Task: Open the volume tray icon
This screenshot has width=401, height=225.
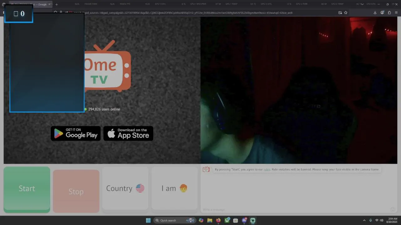Action: pos(382,220)
